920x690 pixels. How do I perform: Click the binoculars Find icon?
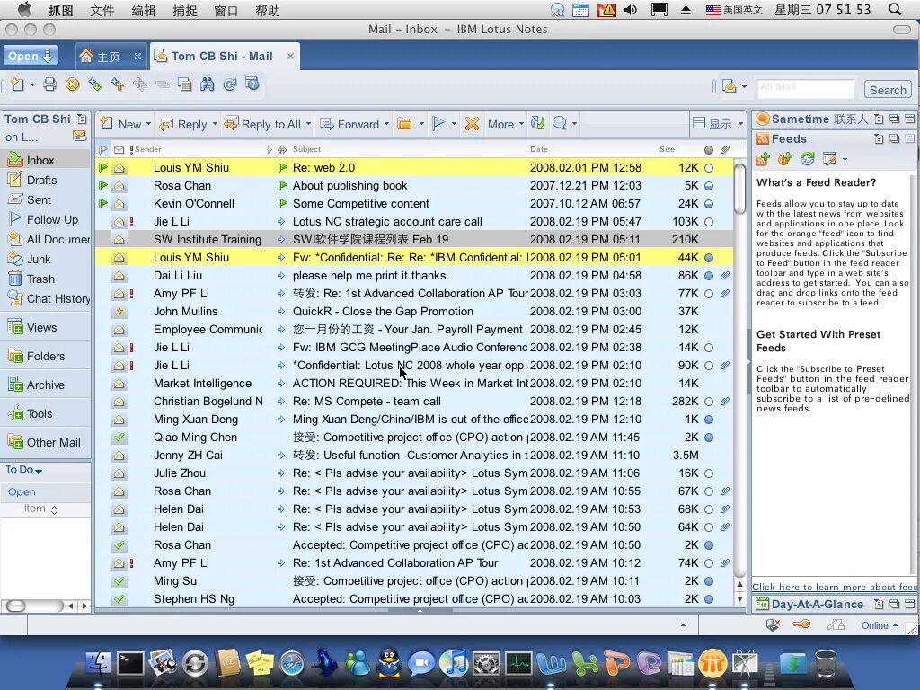pyautogui.click(x=208, y=84)
